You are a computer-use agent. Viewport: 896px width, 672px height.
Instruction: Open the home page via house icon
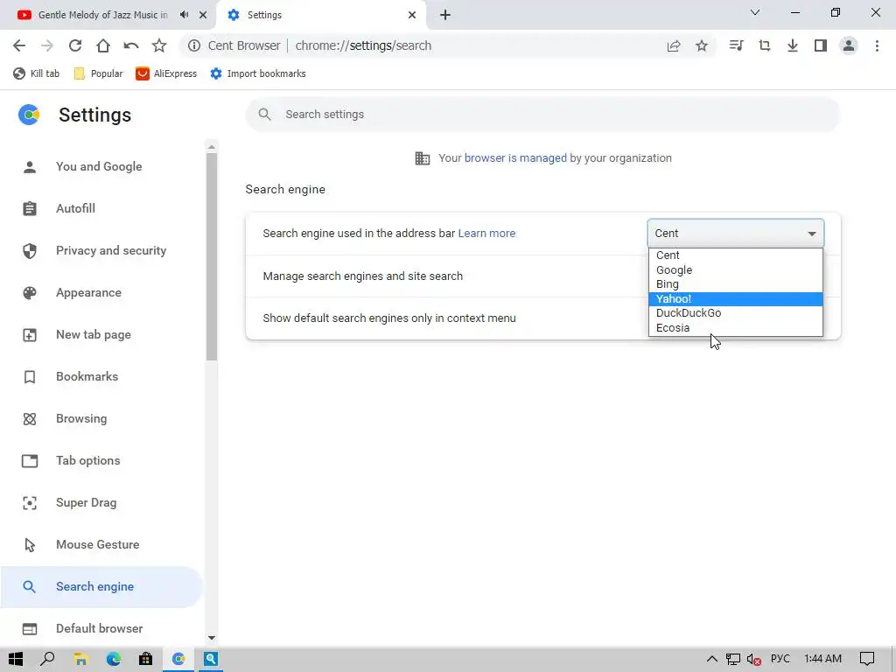click(x=103, y=45)
